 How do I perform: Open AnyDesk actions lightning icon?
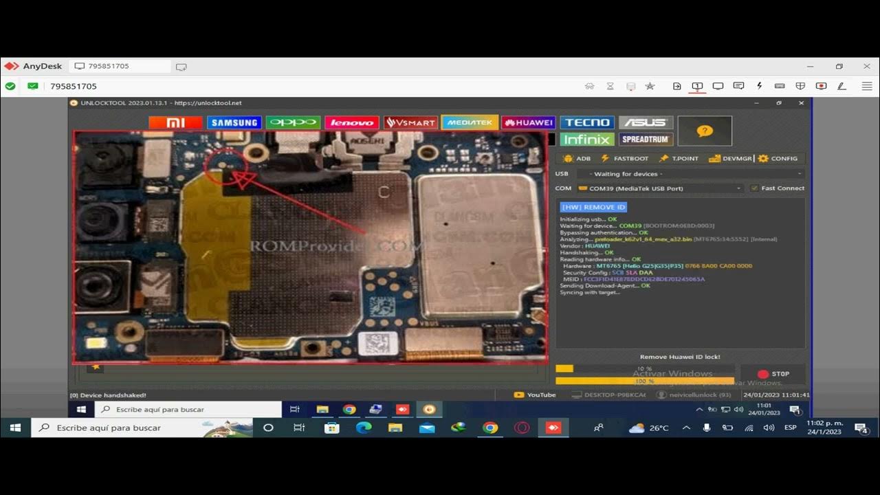pos(759,86)
